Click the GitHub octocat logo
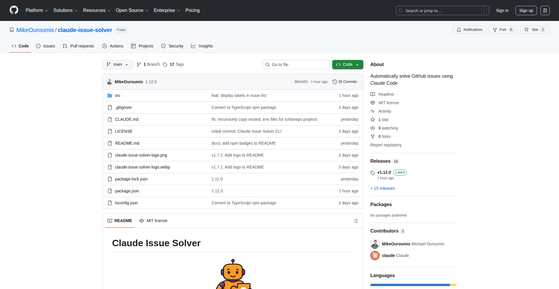Image resolution: width=559 pixels, height=289 pixels. click(13, 10)
